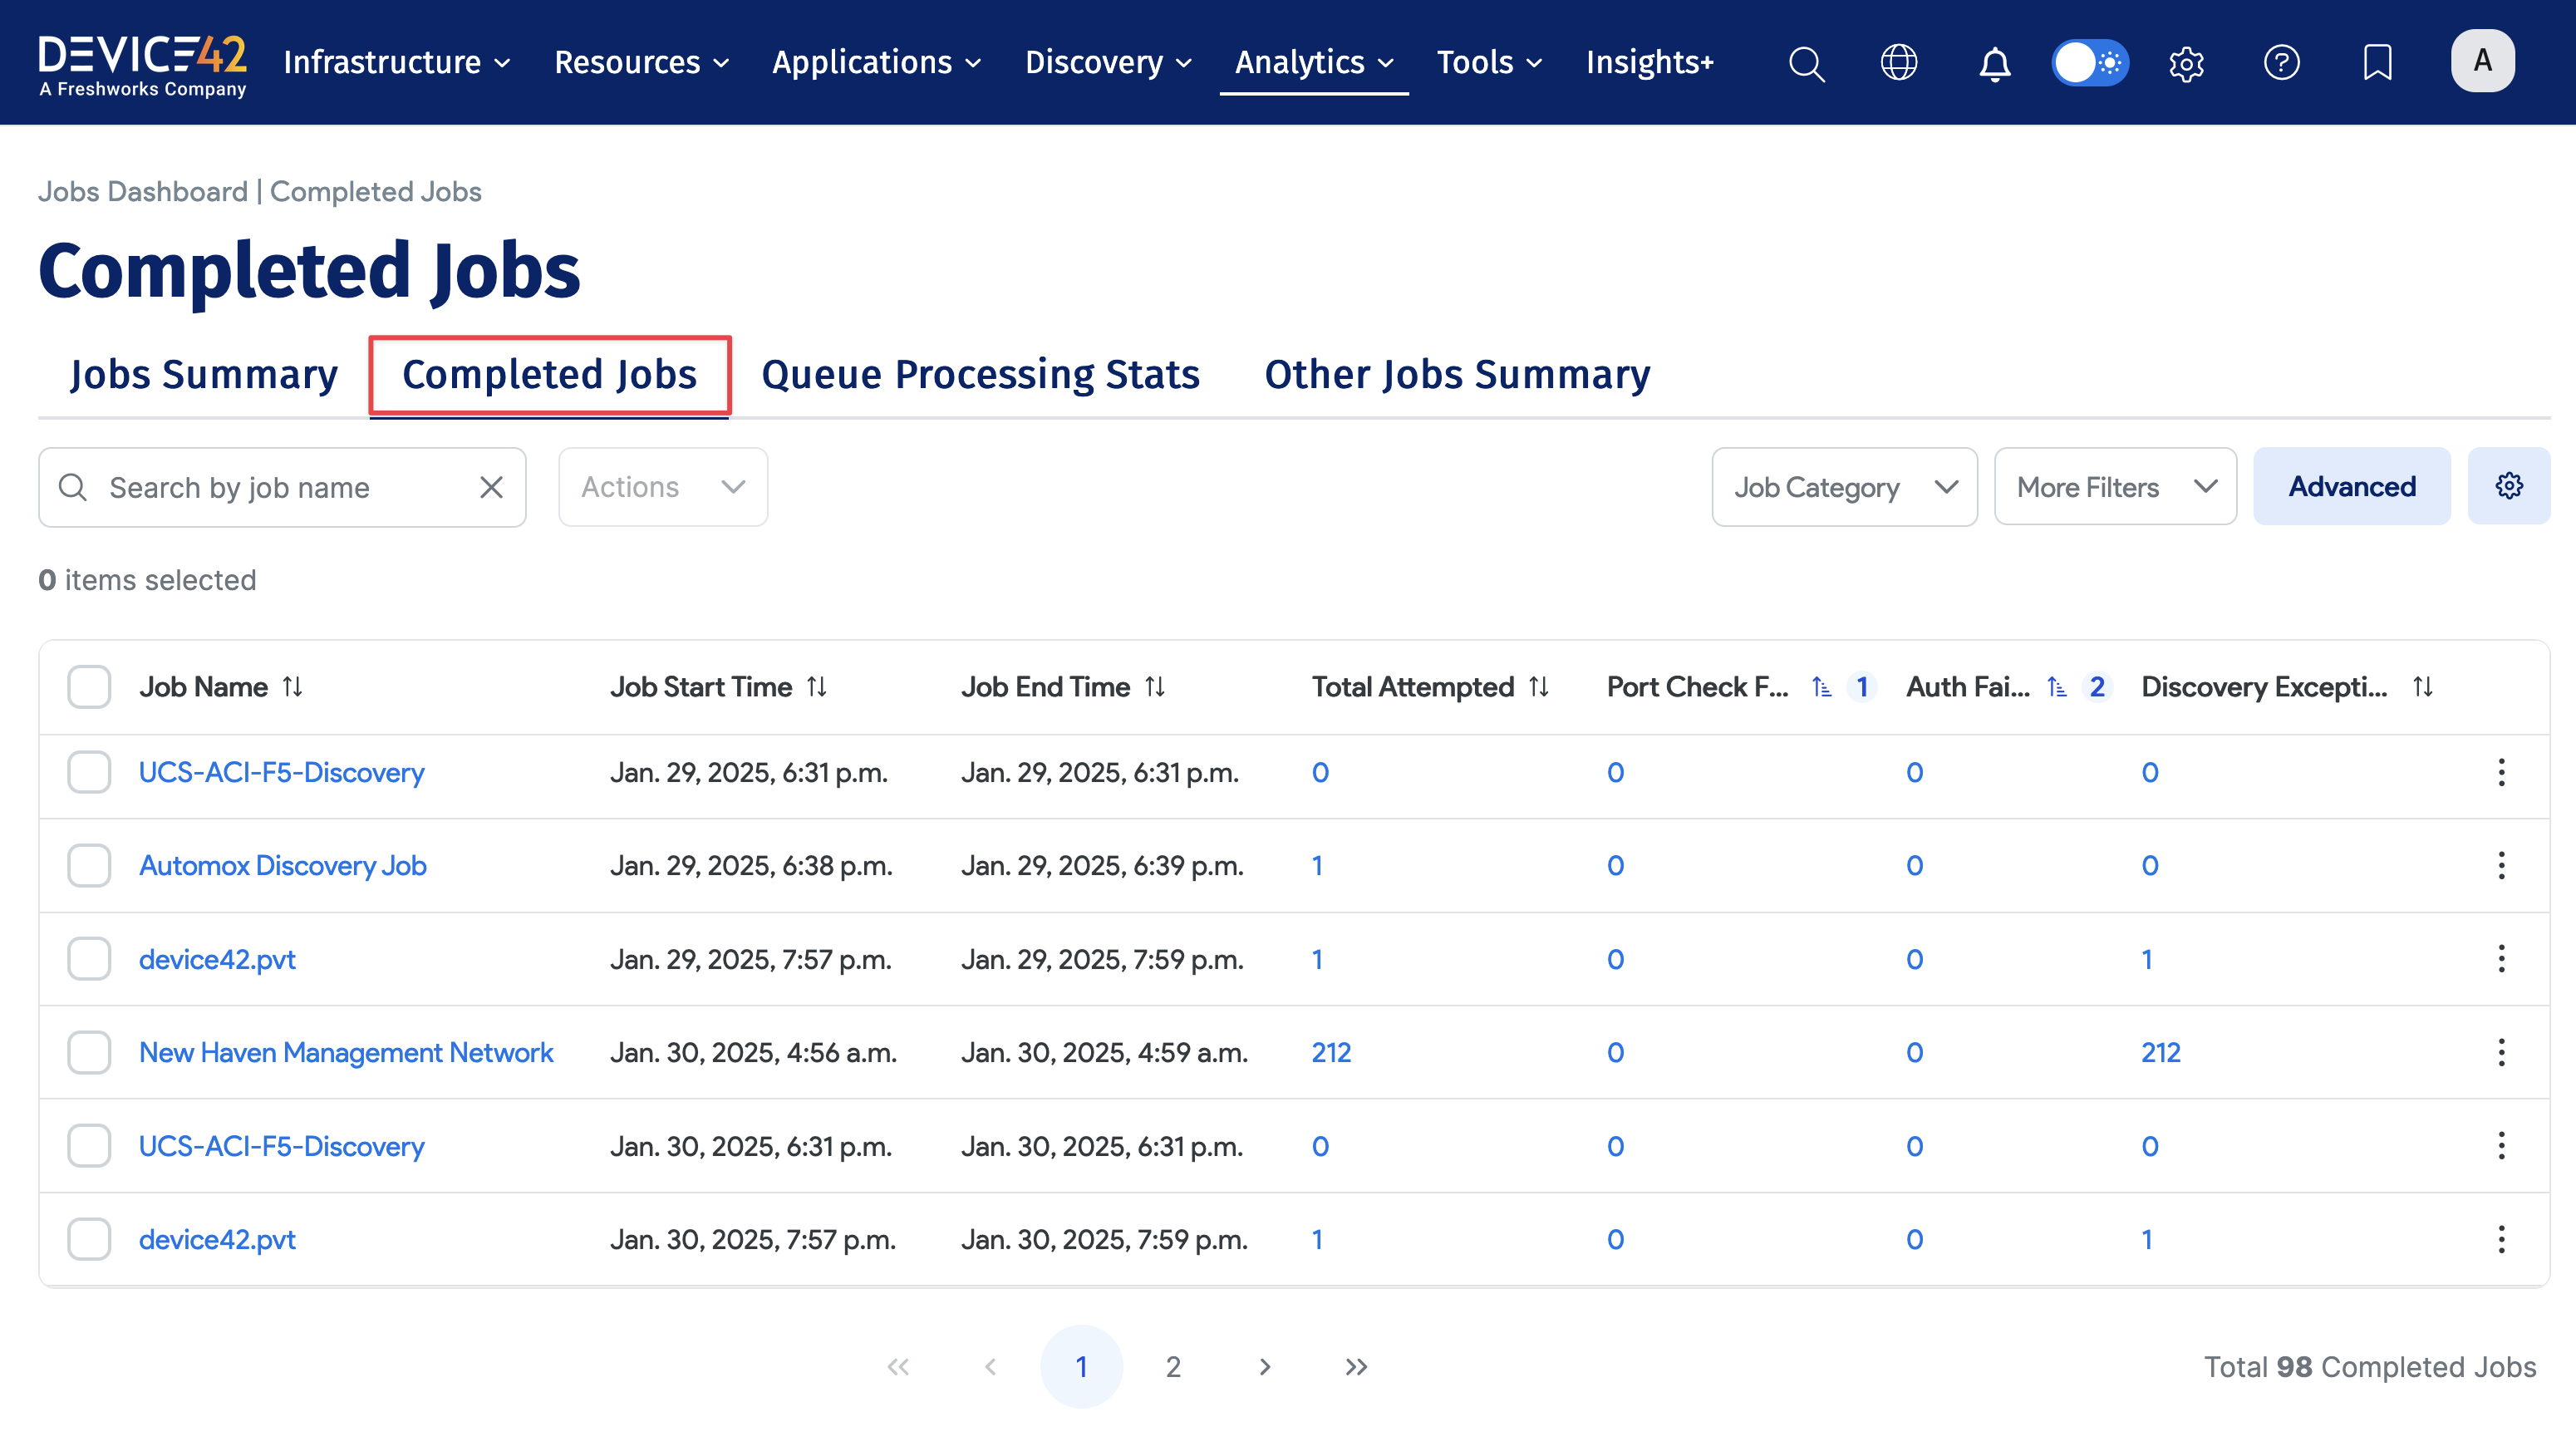Go to page 2 of results
2576x1456 pixels.
pos(1173,1367)
